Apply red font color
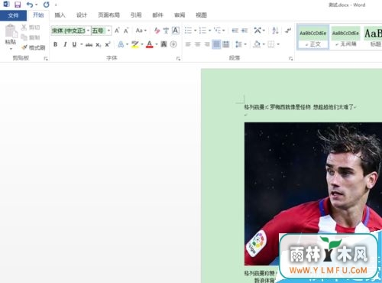 pyautogui.click(x=150, y=44)
